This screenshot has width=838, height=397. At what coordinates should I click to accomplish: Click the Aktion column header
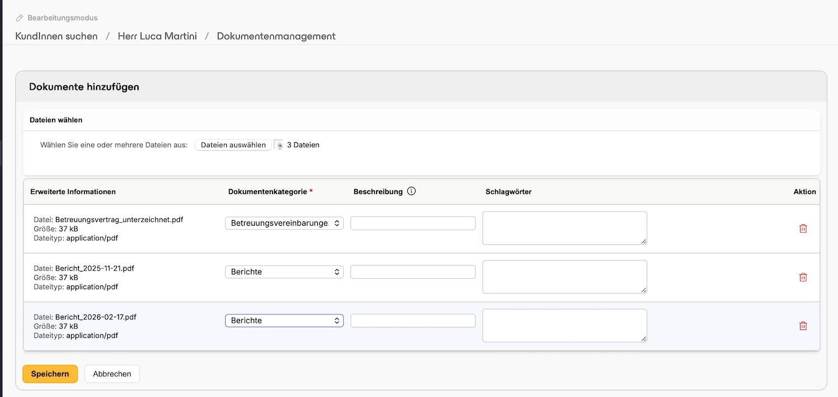point(804,191)
